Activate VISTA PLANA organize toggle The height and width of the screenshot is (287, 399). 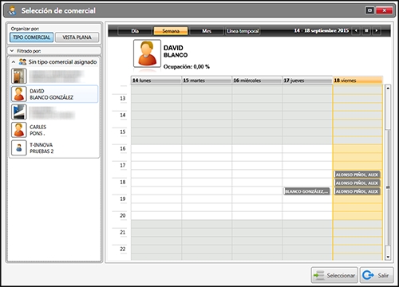pos(77,37)
